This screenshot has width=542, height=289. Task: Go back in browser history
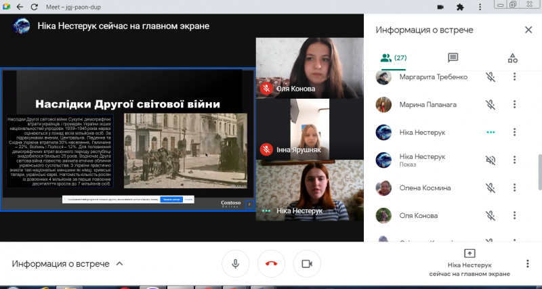(20, 7)
